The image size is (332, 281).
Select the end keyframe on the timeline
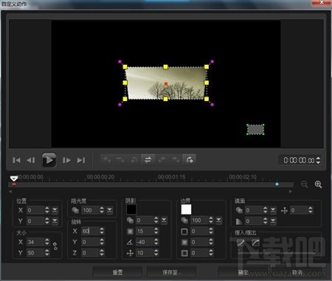[x=277, y=184]
